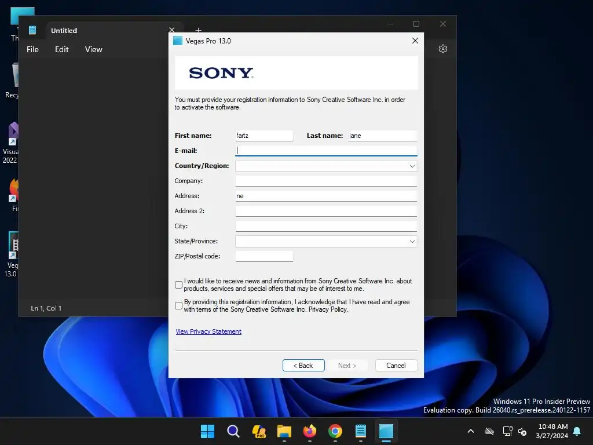Open the clock showing 10:48 AM
Screen dimensions: 593x445
click(x=552, y=431)
